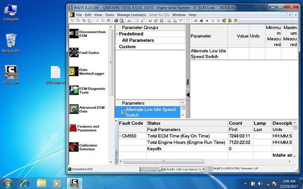Viewport: 303px width, 189px height.
Task: Open the Tools menu
Action: pyautogui.click(x=110, y=15)
